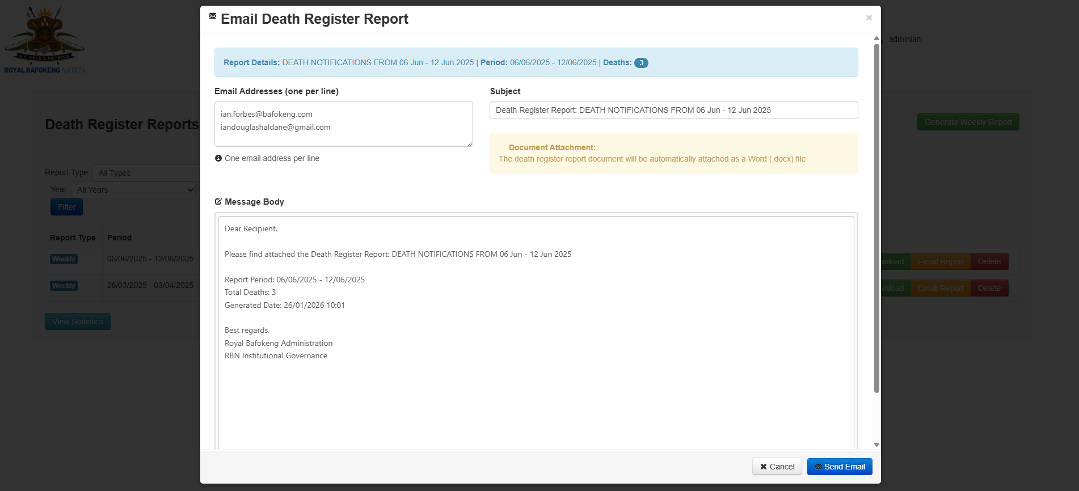Click into the Email Addresses text area
This screenshot has height=491, width=1079.
(x=343, y=124)
